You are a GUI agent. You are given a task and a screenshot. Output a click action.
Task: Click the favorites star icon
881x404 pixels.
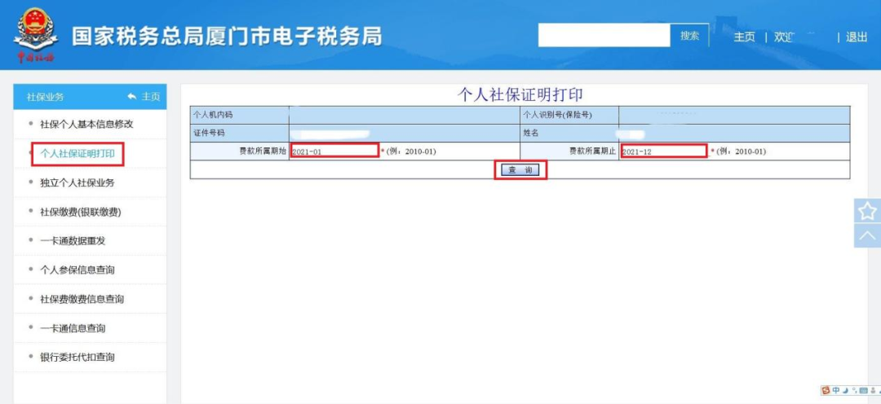[867, 211]
